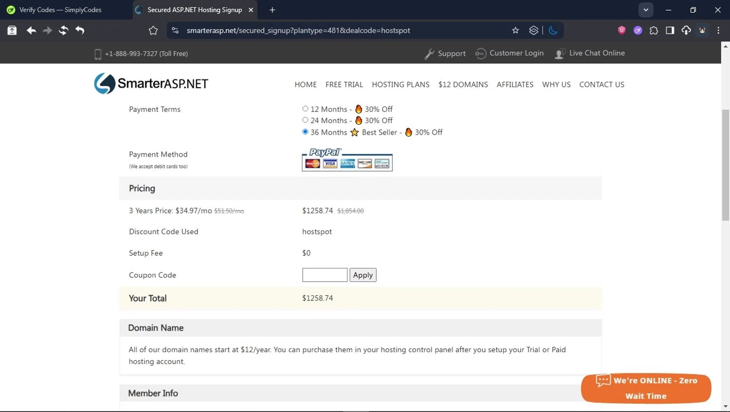730x412 pixels.
Task: Select the 24 Months payment term
Action: click(305, 120)
